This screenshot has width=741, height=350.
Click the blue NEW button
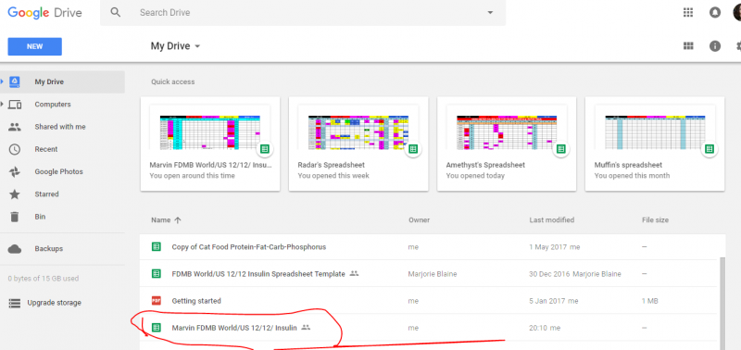[35, 46]
